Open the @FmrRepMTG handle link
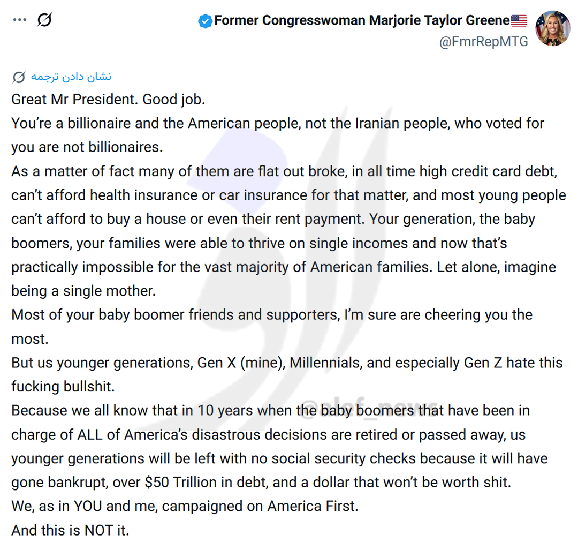 [x=483, y=42]
